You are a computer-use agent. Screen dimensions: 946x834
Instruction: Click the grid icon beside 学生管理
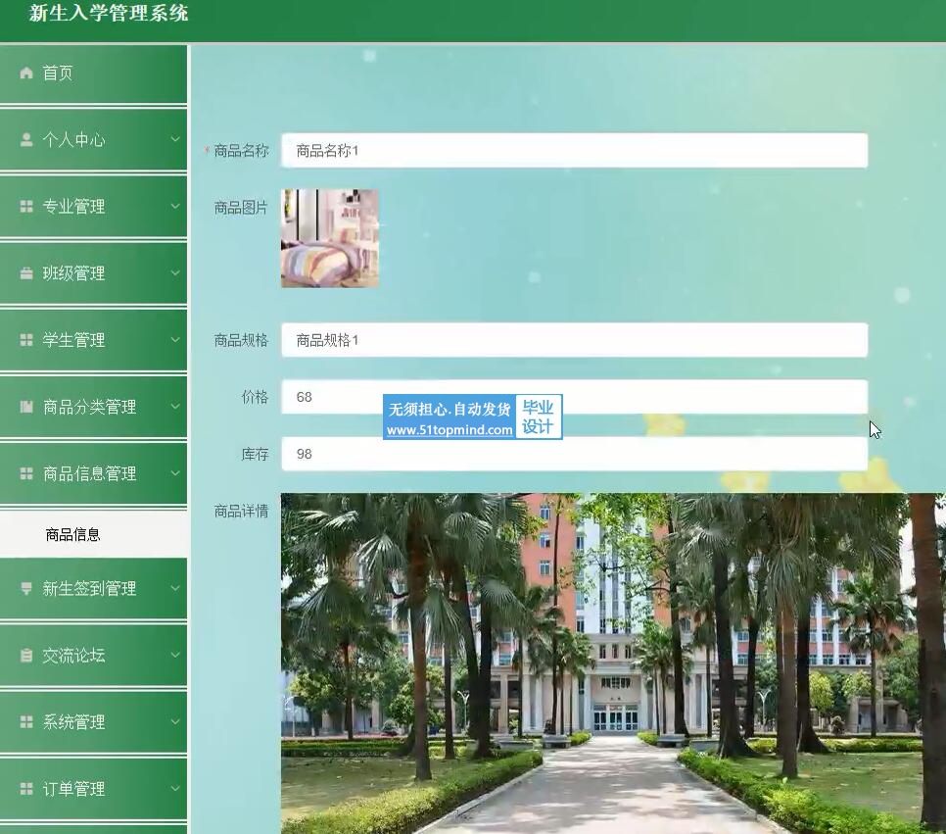(25, 340)
